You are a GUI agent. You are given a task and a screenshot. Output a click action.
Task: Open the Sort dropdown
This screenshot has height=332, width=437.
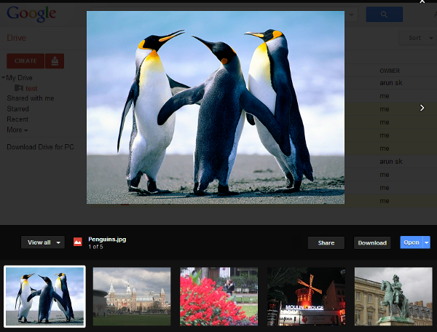pos(417,38)
